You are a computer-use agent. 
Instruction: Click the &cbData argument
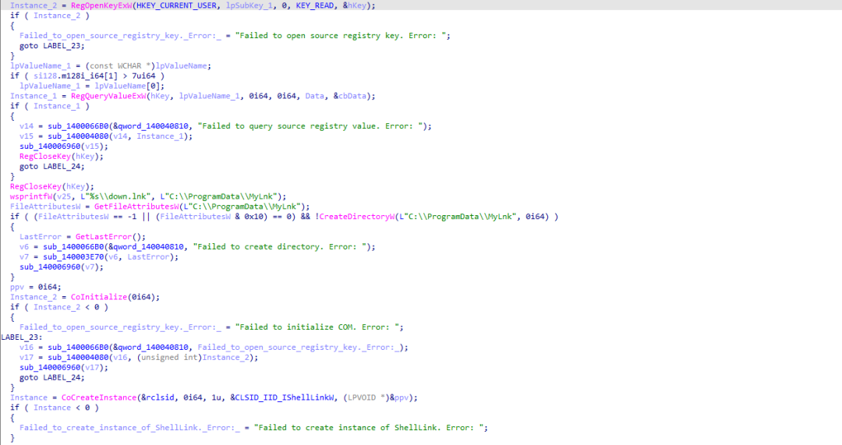coord(352,96)
